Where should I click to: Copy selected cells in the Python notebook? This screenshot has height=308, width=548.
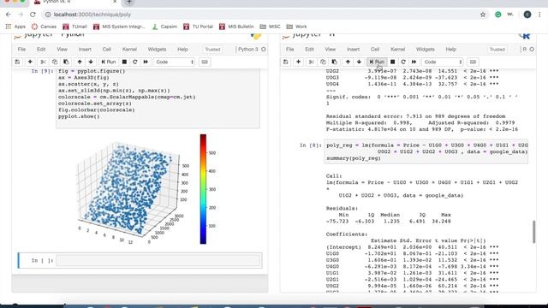pos(55,62)
